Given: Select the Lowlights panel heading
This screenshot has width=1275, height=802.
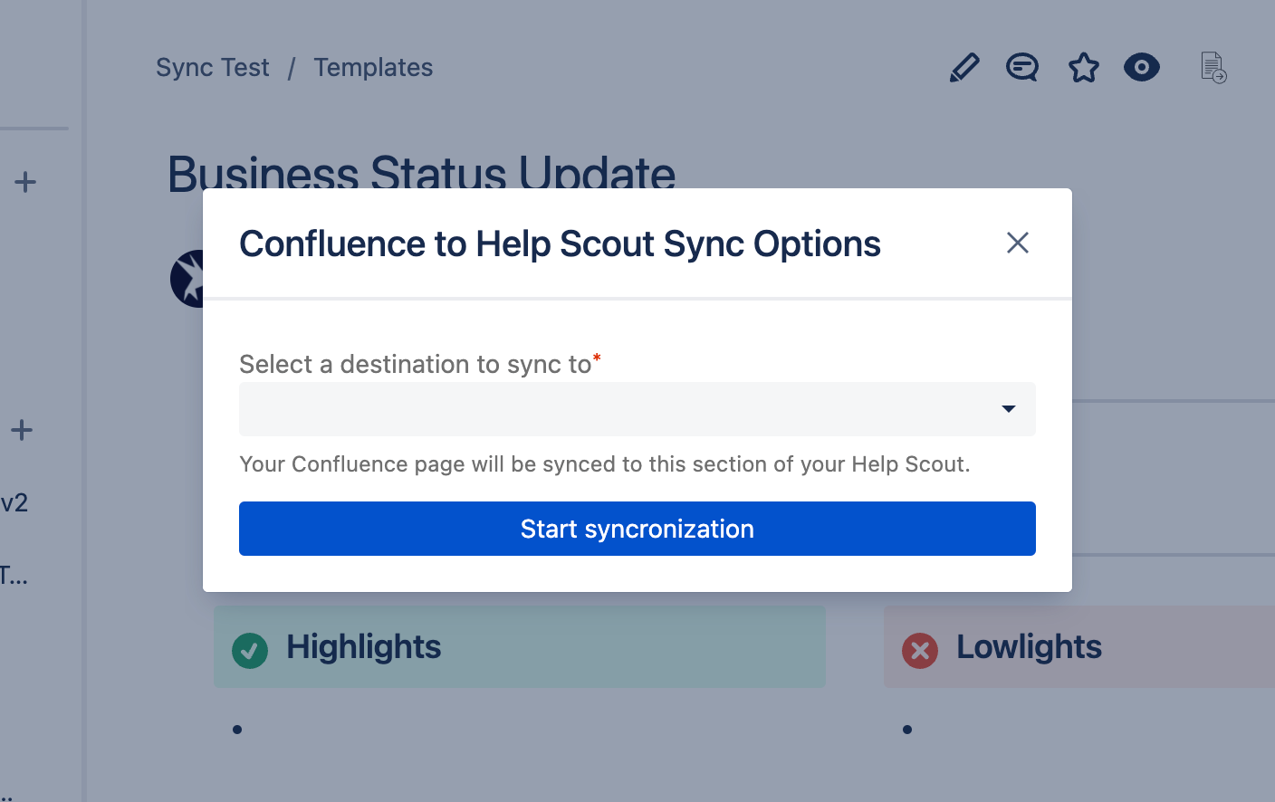Looking at the screenshot, I should pyautogui.click(x=1029, y=647).
